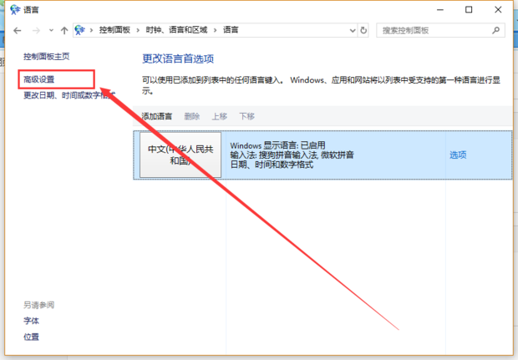Open 选项 for Chinese language

click(458, 155)
